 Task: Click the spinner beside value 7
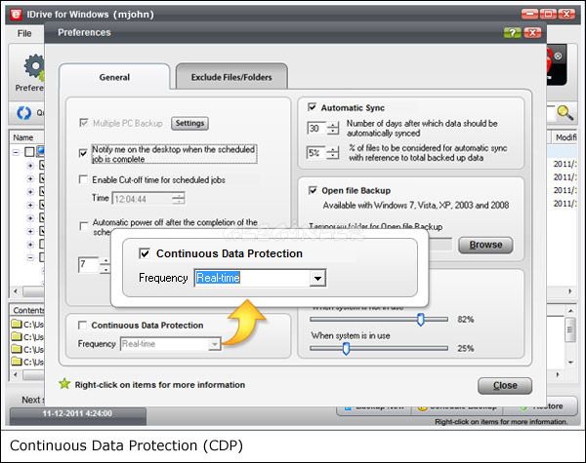[105, 265]
